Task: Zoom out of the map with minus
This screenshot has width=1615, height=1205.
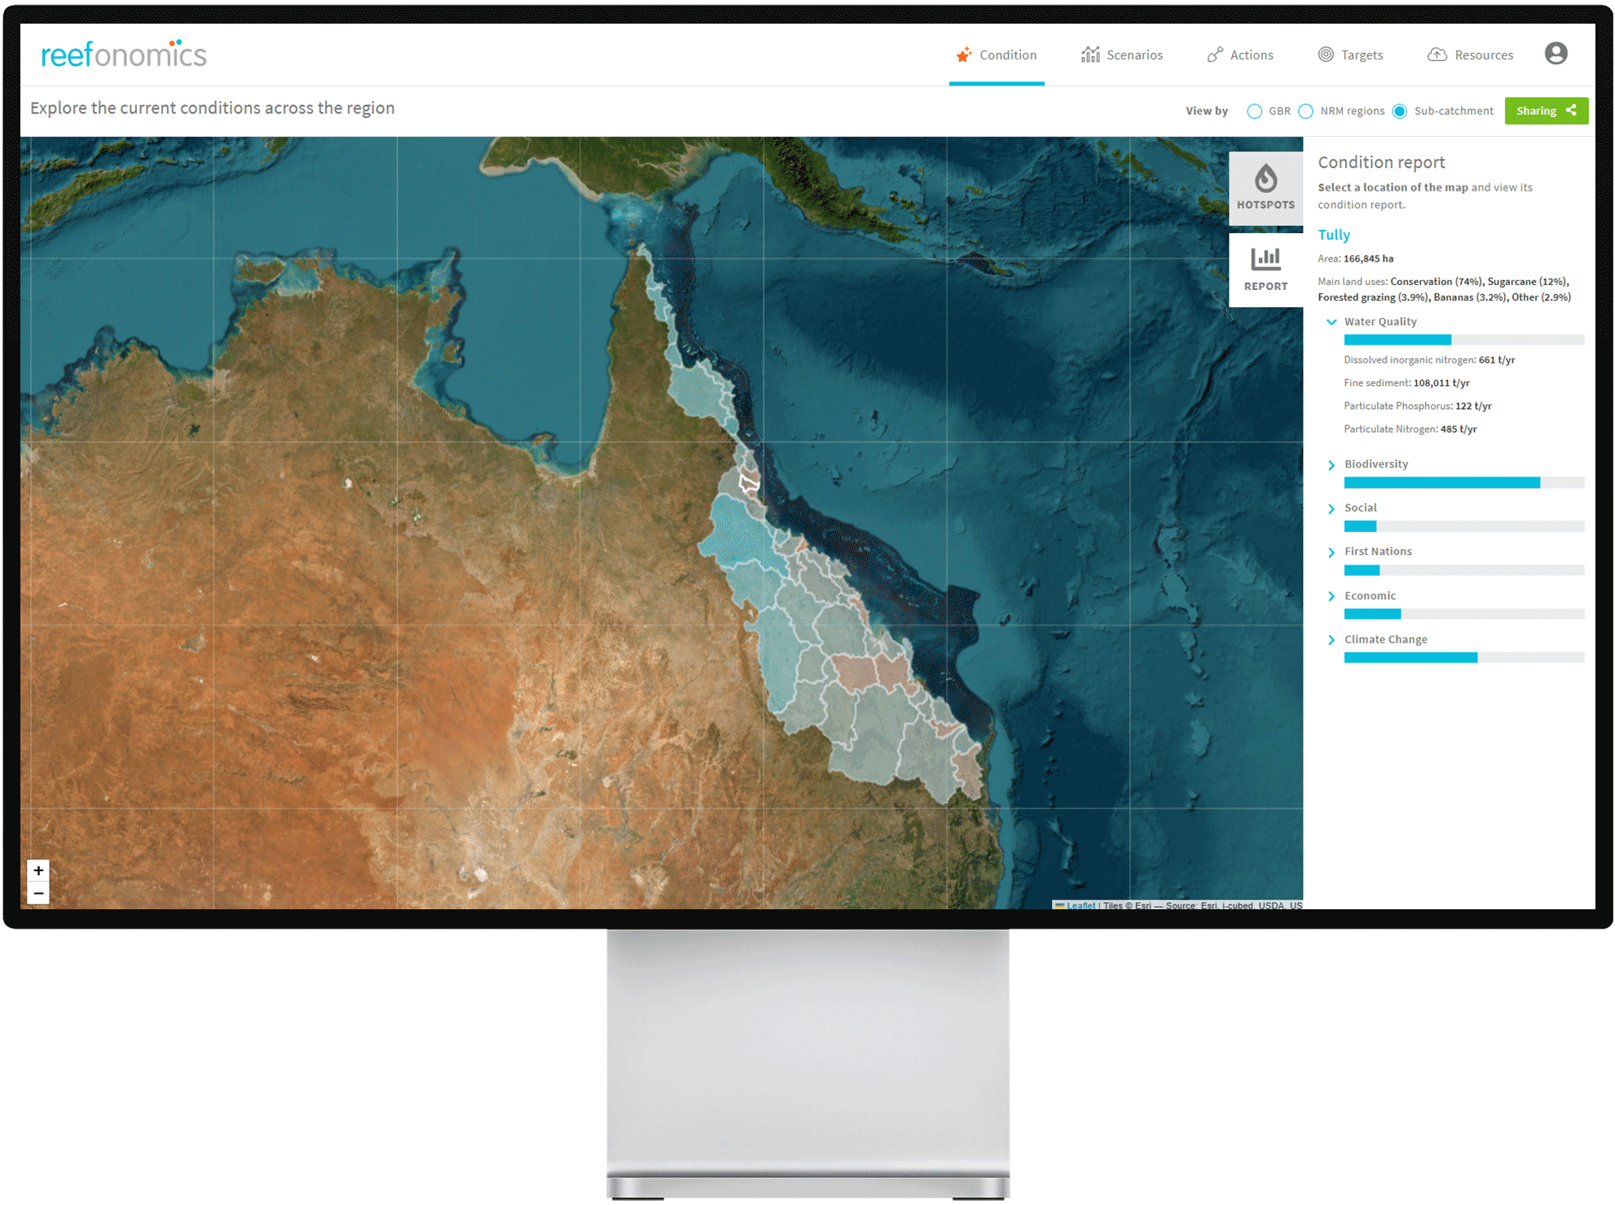Action: [x=38, y=893]
